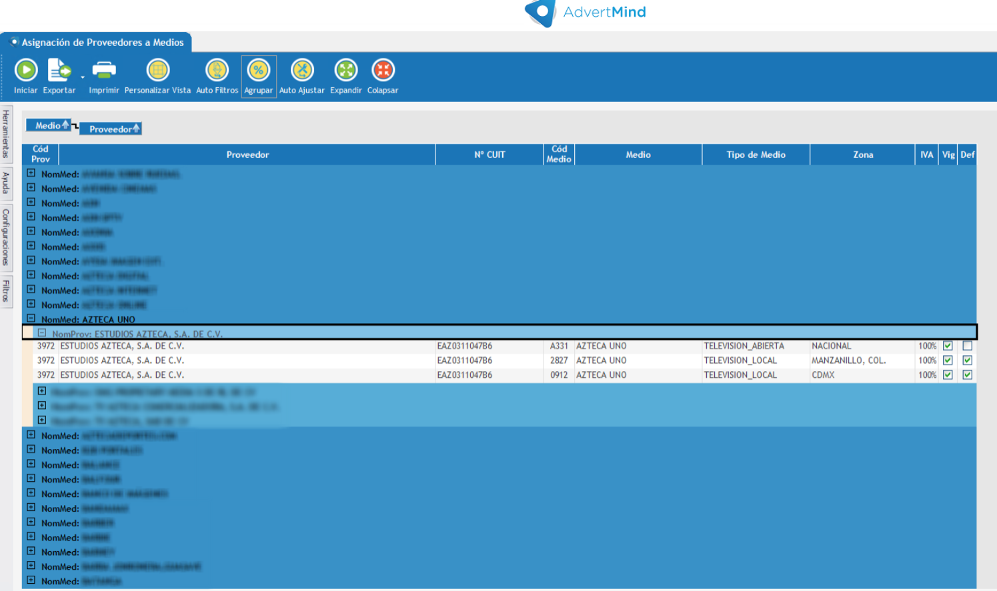The width and height of the screenshot is (997, 591).
Task: Sort by the Proveedor column header
Action: pyautogui.click(x=247, y=155)
